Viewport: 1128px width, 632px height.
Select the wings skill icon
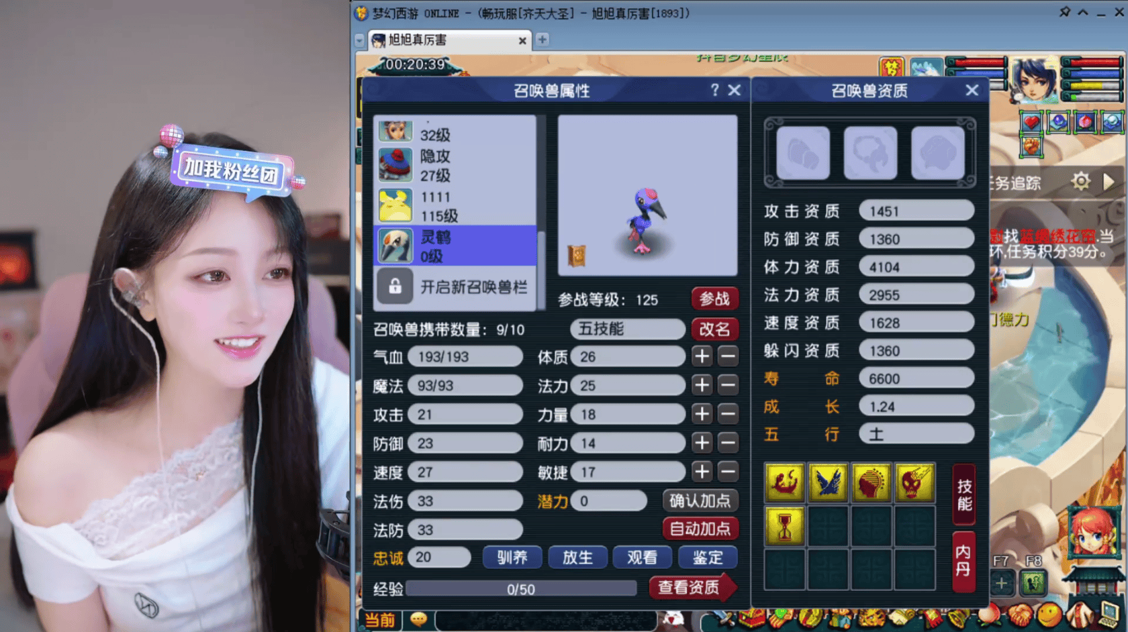827,482
